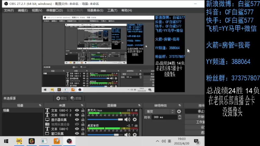Open the 文件(F) menu
This screenshot has height=146, width=260.
coord(9,10)
